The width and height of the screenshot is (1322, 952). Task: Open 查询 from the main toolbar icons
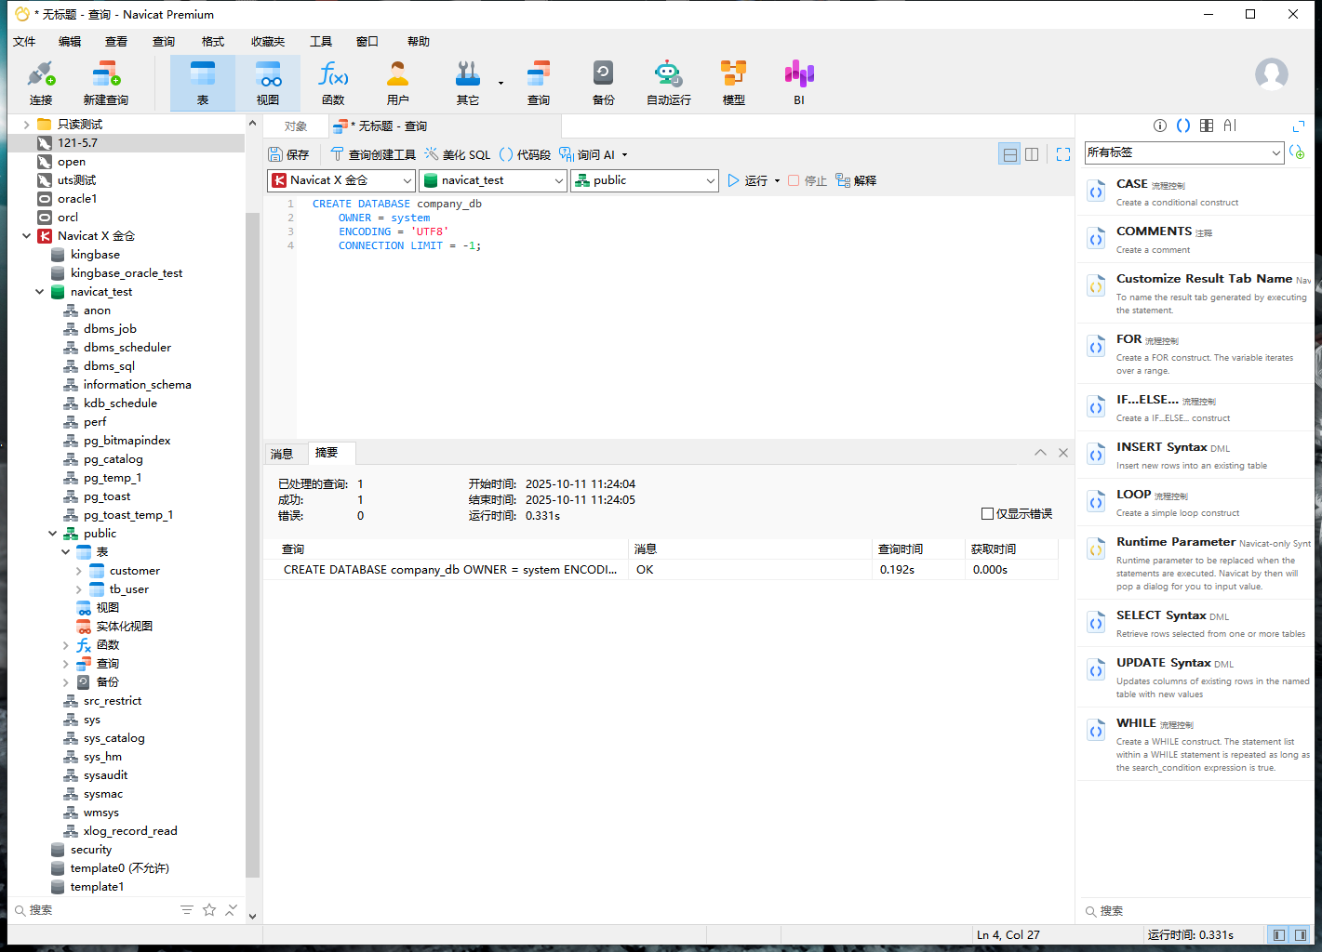tap(539, 83)
